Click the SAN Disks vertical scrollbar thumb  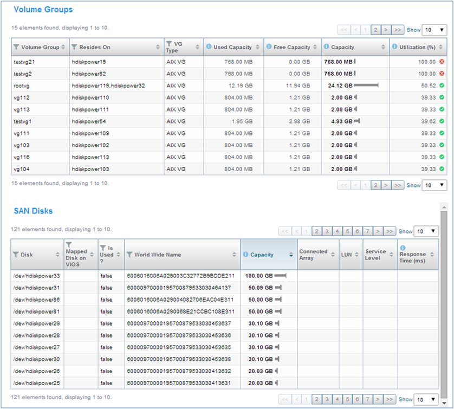[x=444, y=305]
